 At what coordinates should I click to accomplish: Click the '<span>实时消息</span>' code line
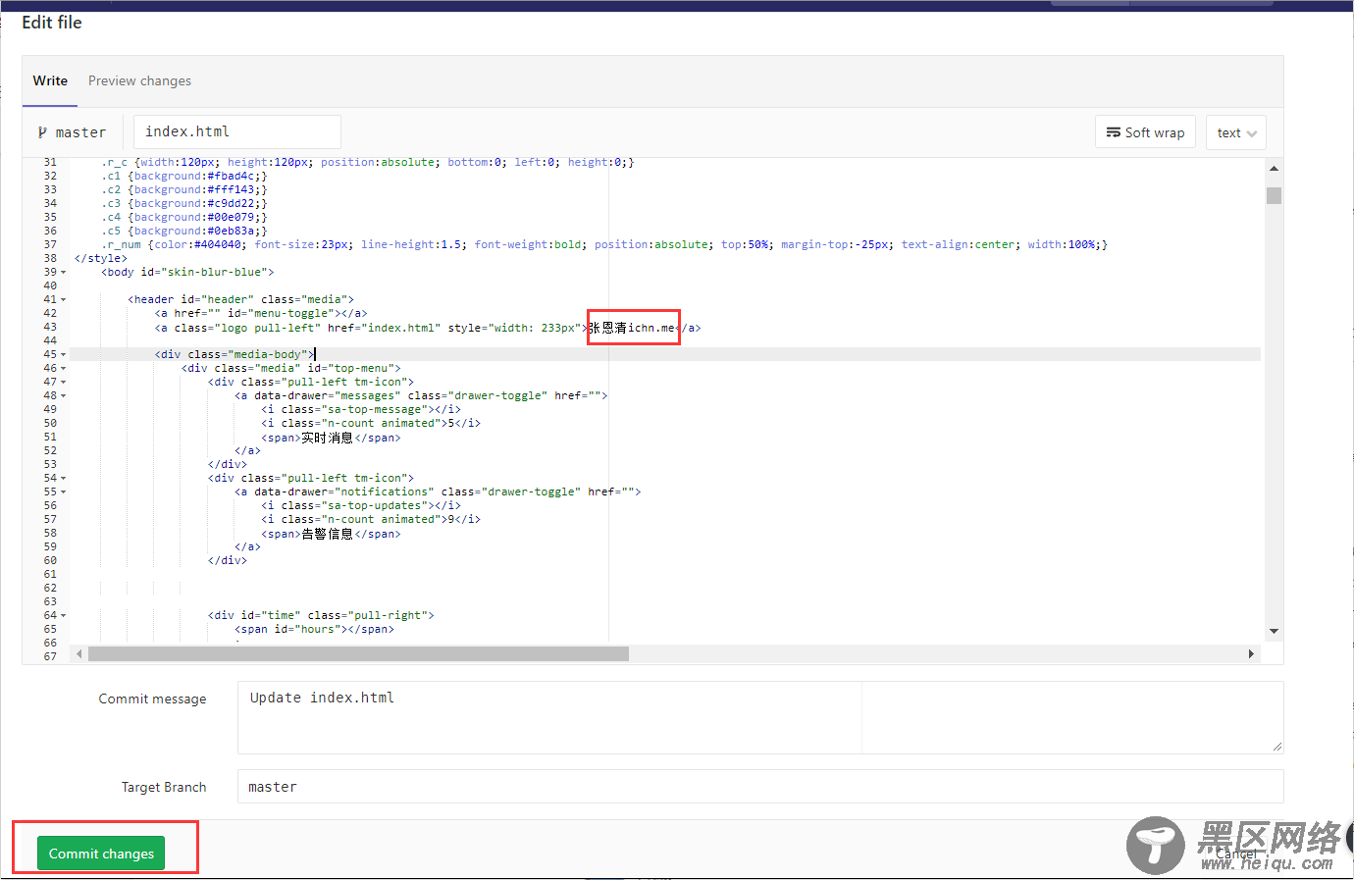331,438
